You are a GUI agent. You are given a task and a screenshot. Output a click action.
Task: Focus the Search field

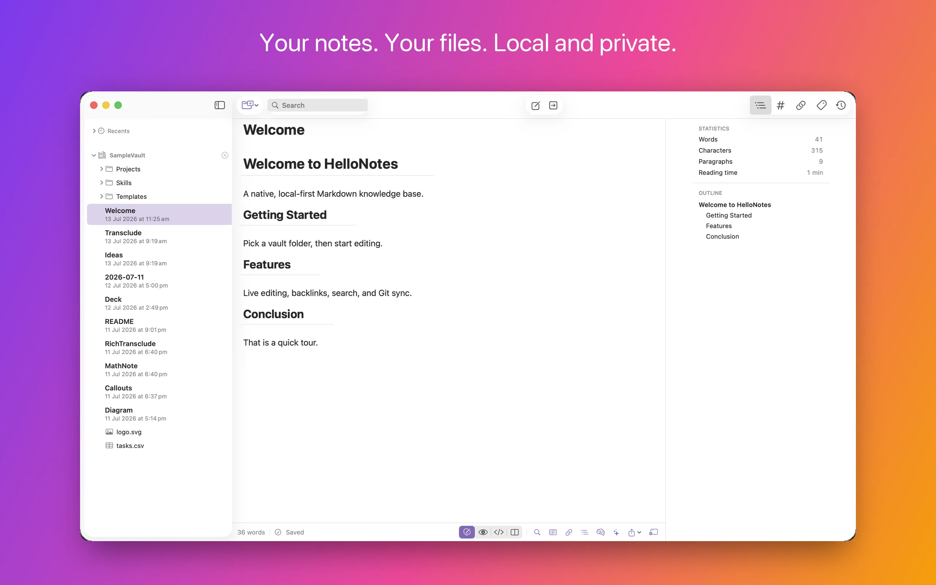pyautogui.click(x=317, y=105)
